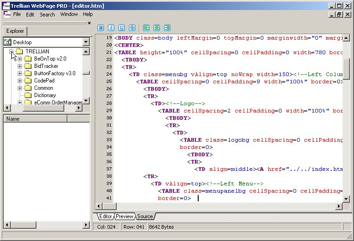This screenshot has height=241, width=354.
Task: Switch to the Editor tab
Action: (x=105, y=216)
